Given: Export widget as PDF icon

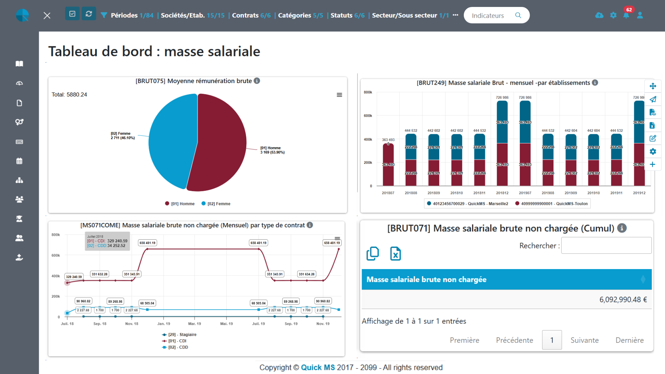Looking at the screenshot, I should 653,112.
